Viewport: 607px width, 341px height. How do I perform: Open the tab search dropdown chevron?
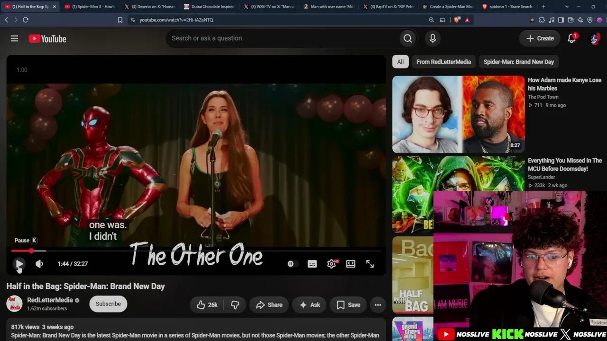coord(567,7)
